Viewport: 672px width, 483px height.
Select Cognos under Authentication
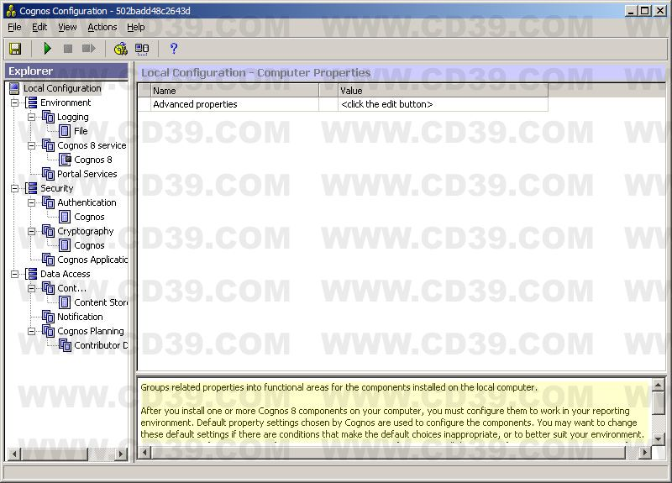(x=89, y=217)
